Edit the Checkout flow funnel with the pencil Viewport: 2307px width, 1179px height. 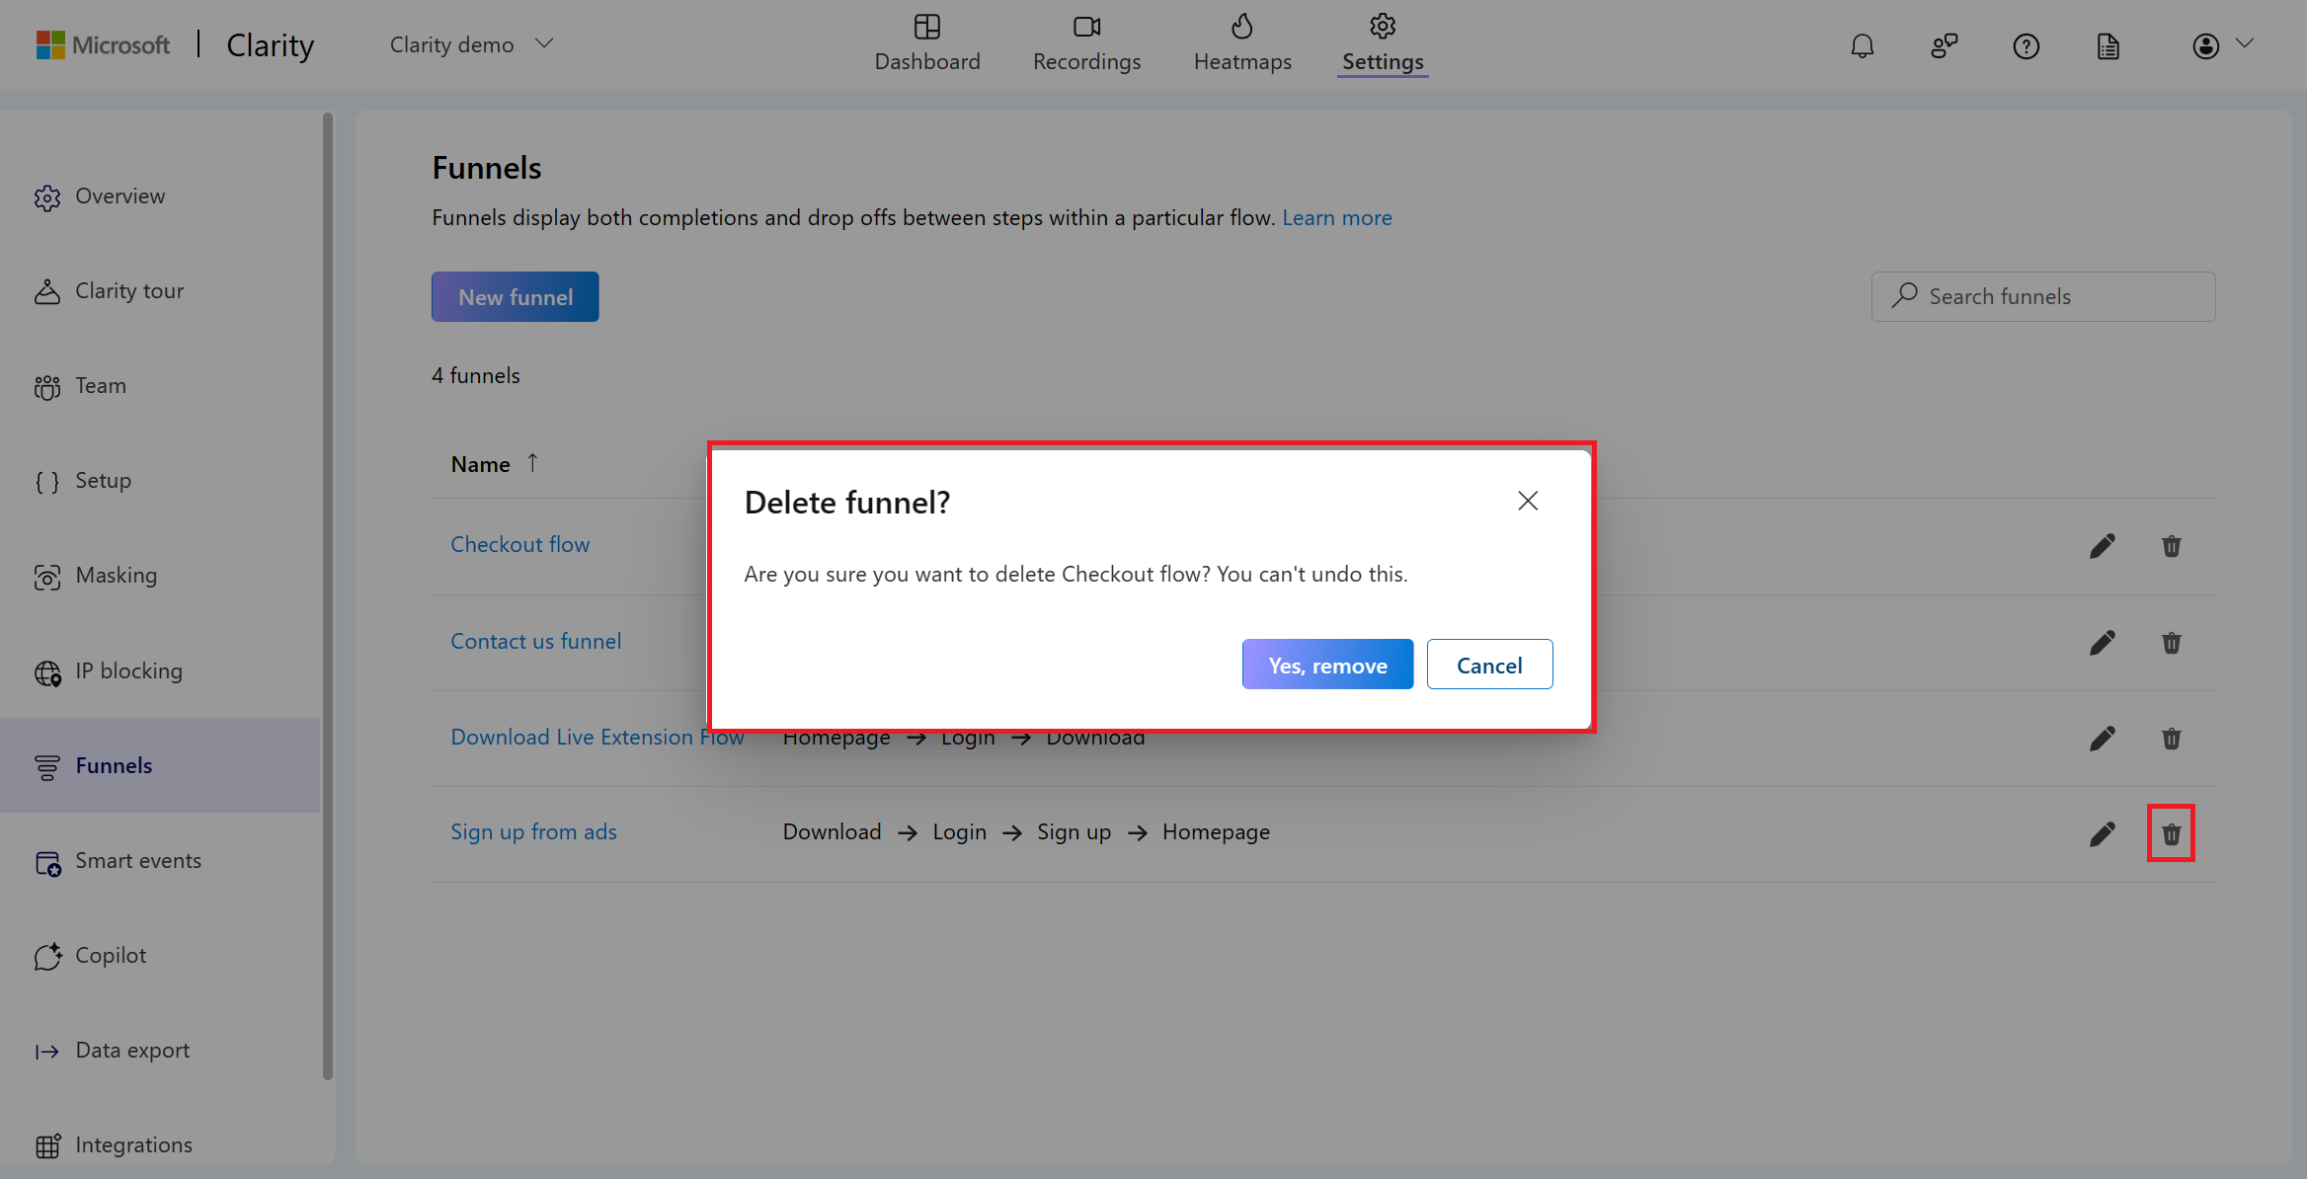[x=2104, y=545]
